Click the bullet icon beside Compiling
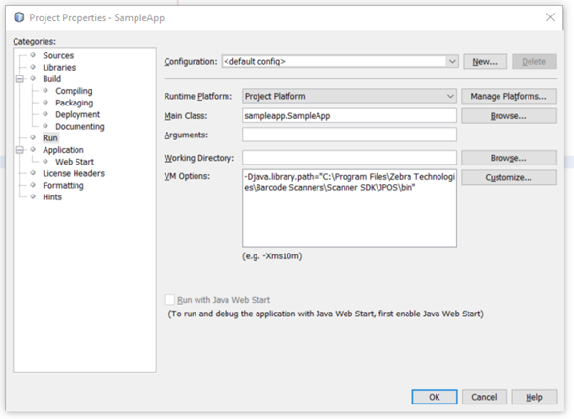574x419 pixels. (x=45, y=90)
